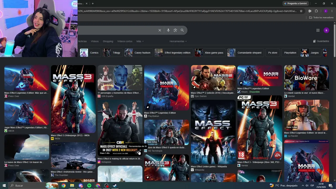The image size is (336, 189).
Task: Open the Mass Effect 2 Epic Games image
Action: [213, 78]
